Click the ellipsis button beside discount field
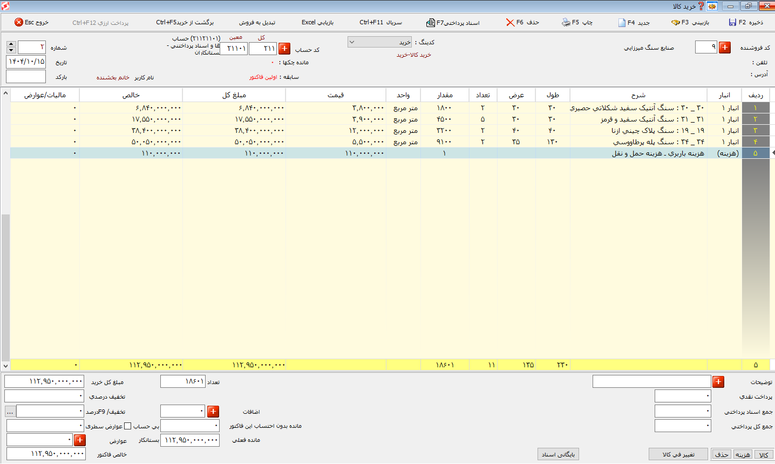Image resolution: width=775 pixels, height=464 pixels. pyautogui.click(x=10, y=412)
